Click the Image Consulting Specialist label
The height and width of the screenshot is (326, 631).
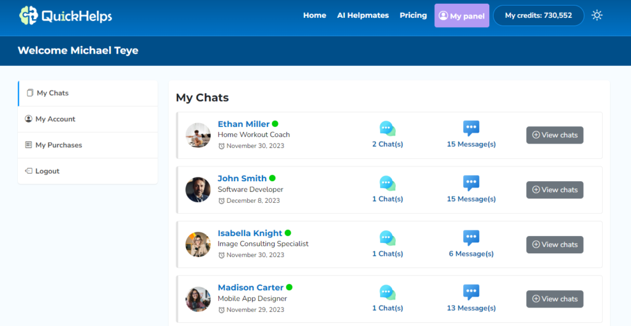pyautogui.click(x=263, y=244)
